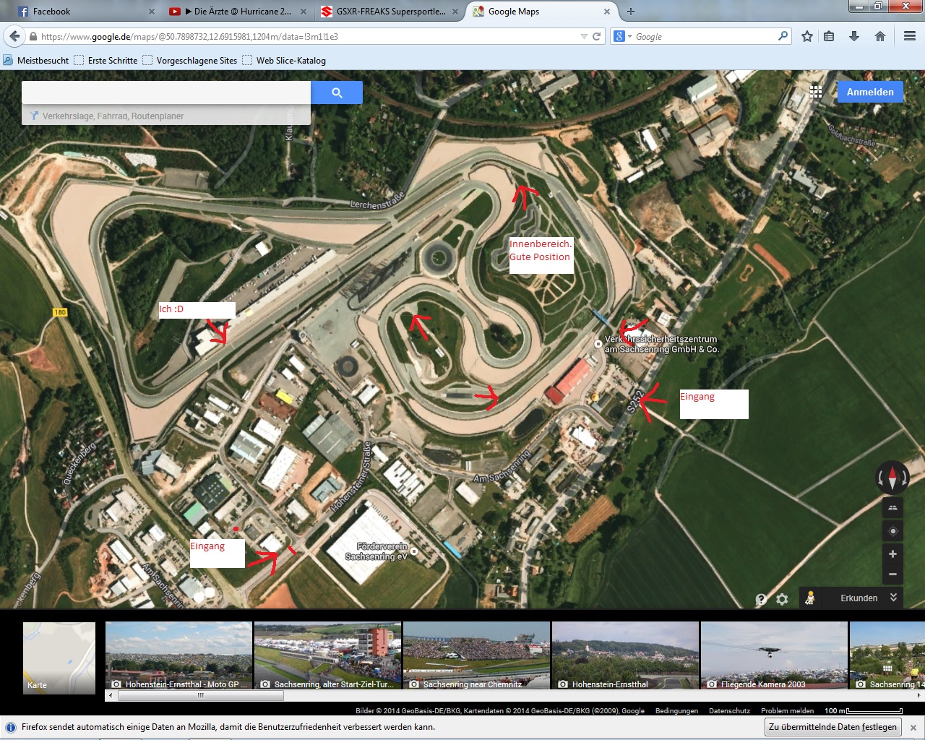Collapse the Erkunden photo panel
The width and height of the screenshot is (925, 740).
pyautogui.click(x=893, y=598)
